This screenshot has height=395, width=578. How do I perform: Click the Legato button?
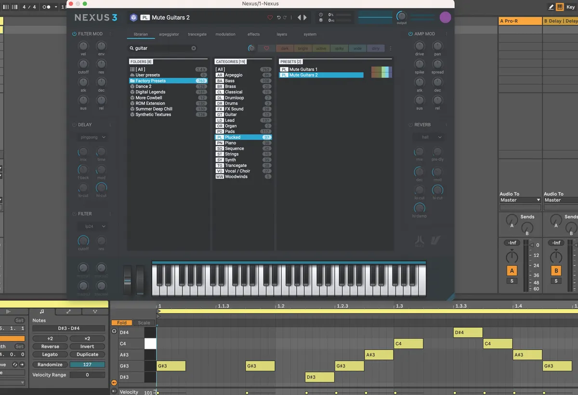50,354
